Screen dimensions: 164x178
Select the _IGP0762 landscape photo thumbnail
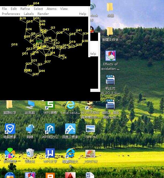(x=90, y=129)
